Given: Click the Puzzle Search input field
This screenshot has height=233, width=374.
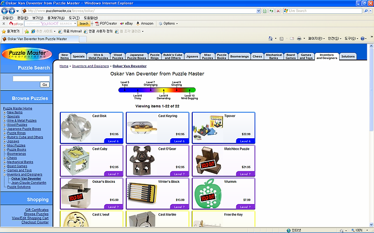Looking at the screenshot, I should (x=31, y=79).
